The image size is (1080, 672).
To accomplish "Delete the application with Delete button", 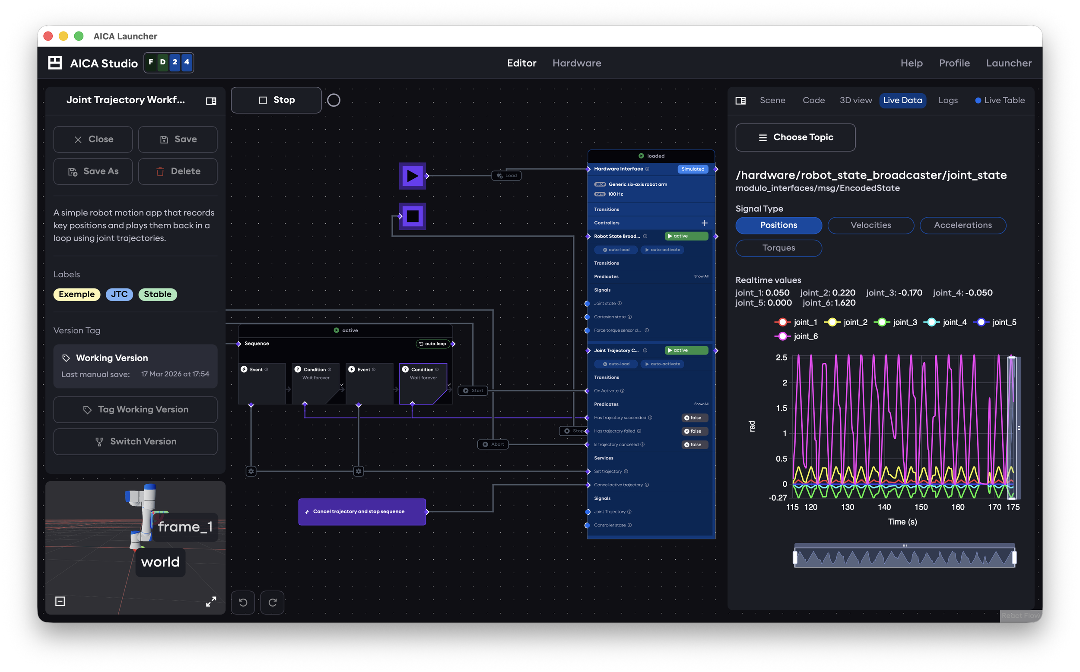I will pos(178,171).
